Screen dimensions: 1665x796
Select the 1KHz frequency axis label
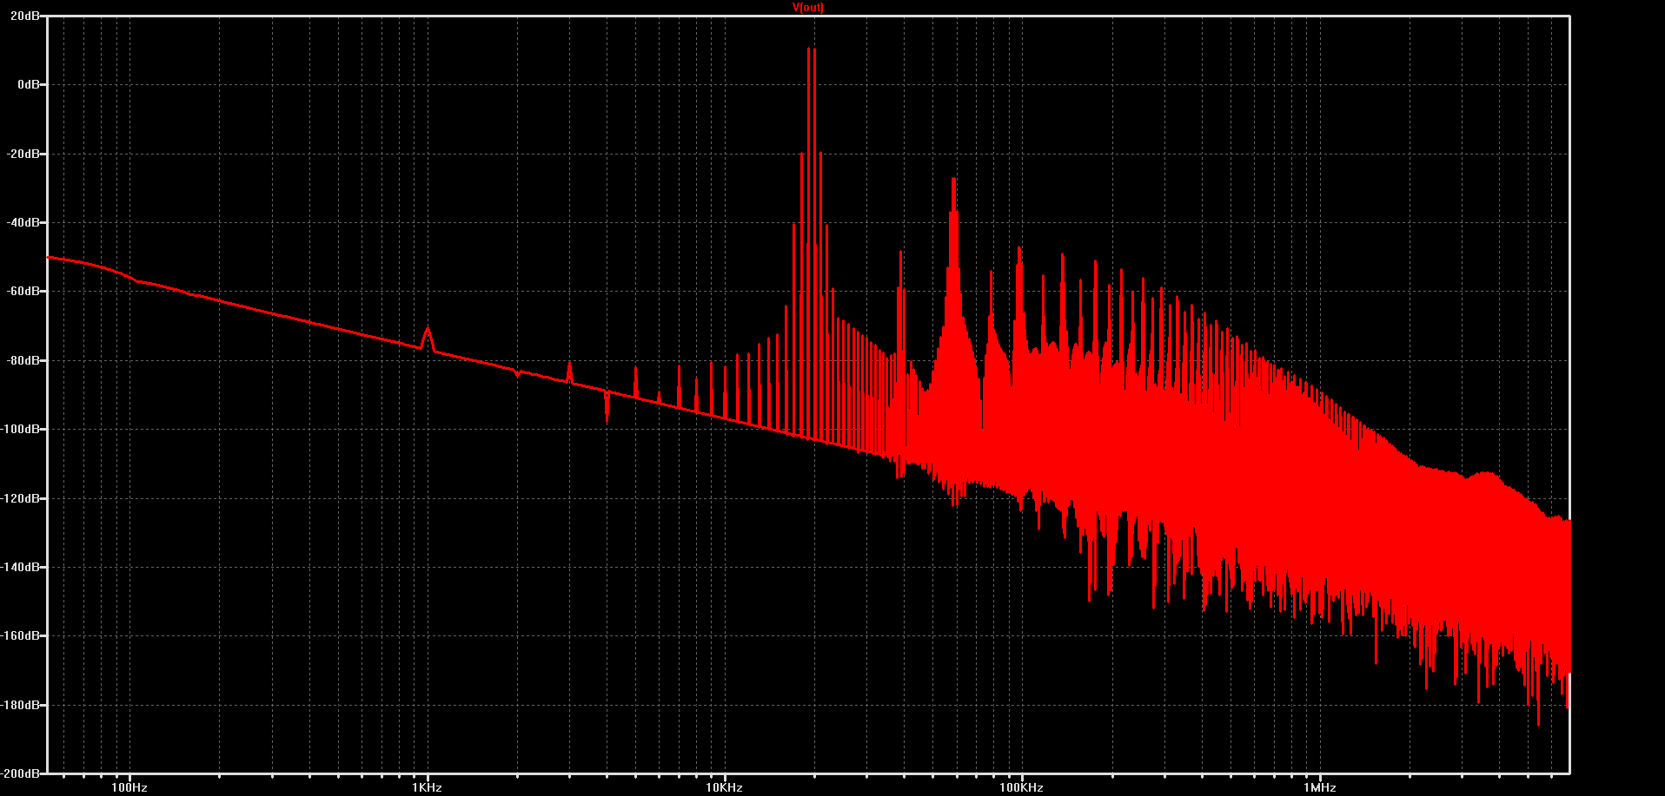point(427,787)
